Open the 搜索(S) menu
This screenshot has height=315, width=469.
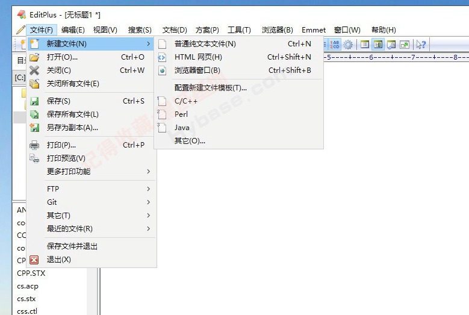tap(140, 30)
